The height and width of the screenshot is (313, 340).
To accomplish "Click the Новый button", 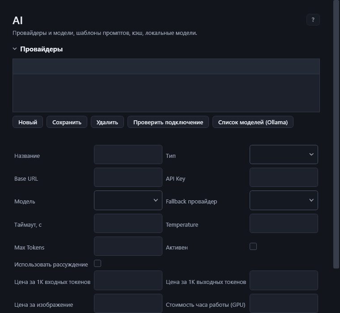I will tap(28, 122).
